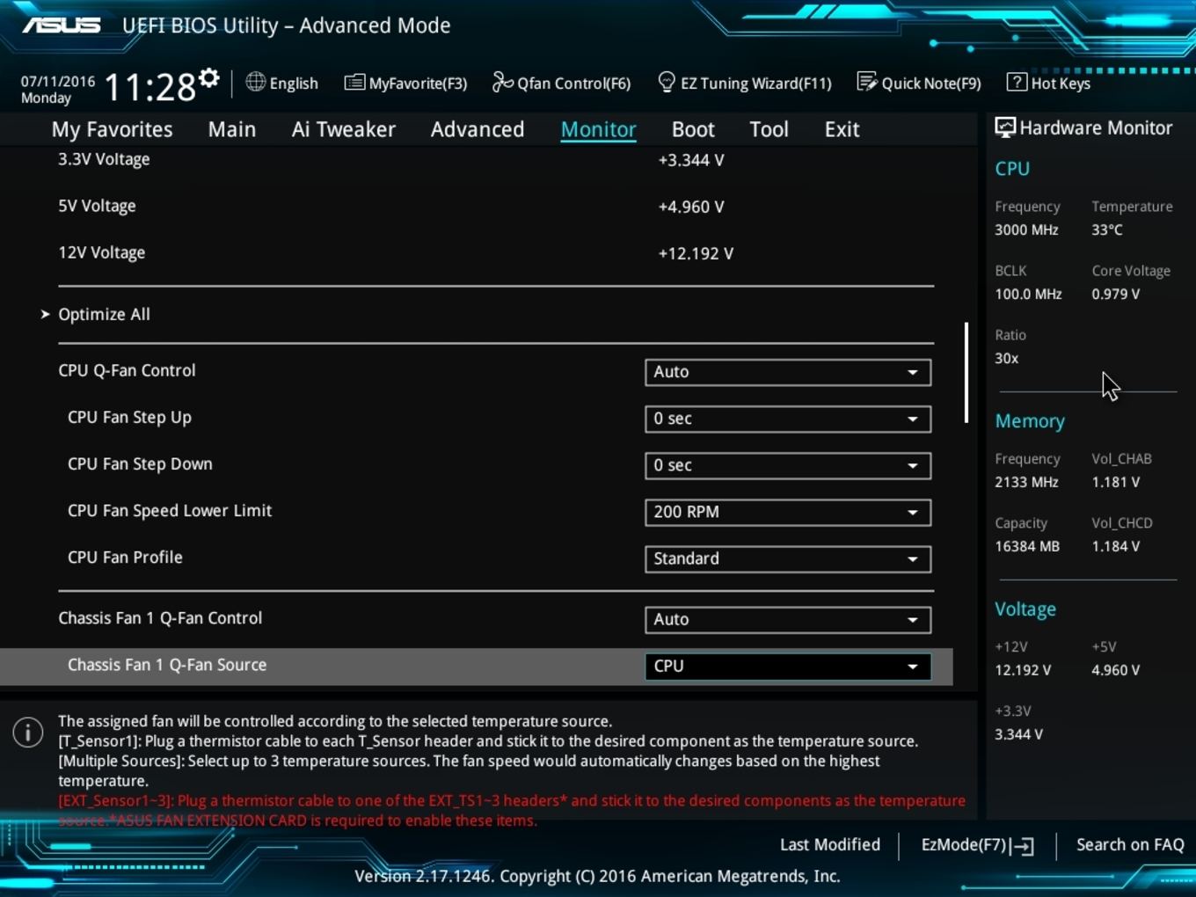Image resolution: width=1196 pixels, height=897 pixels.
Task: Click Chassis Fan 1 Q-Fan Control label
Action: pyautogui.click(x=160, y=618)
